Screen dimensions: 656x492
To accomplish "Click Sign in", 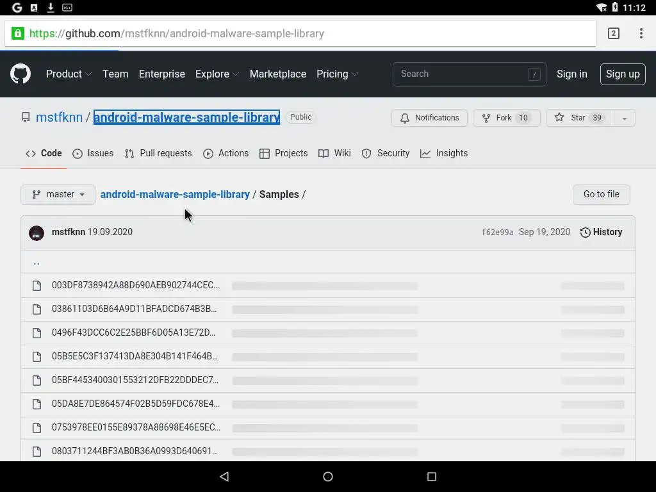I will click(572, 74).
